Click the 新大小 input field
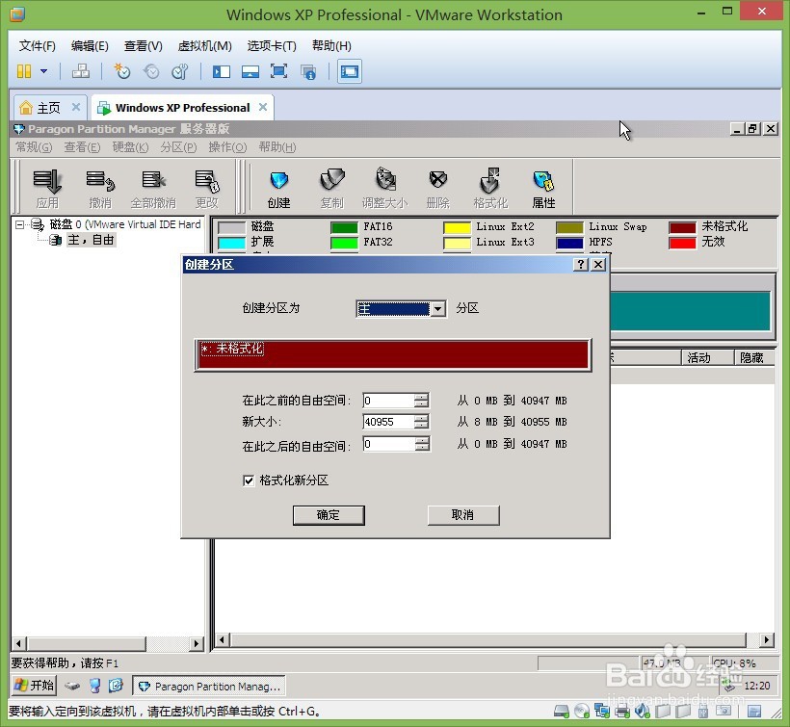 click(388, 422)
